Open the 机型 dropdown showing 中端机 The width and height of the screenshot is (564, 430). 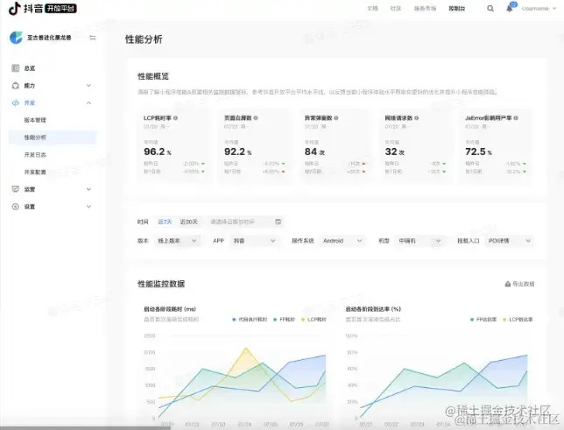(419, 241)
